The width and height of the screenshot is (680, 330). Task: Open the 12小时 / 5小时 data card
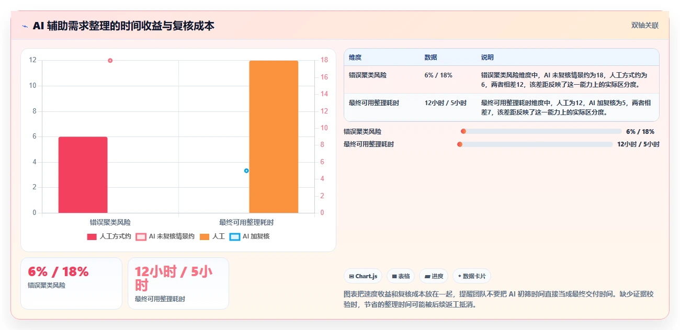tap(178, 283)
